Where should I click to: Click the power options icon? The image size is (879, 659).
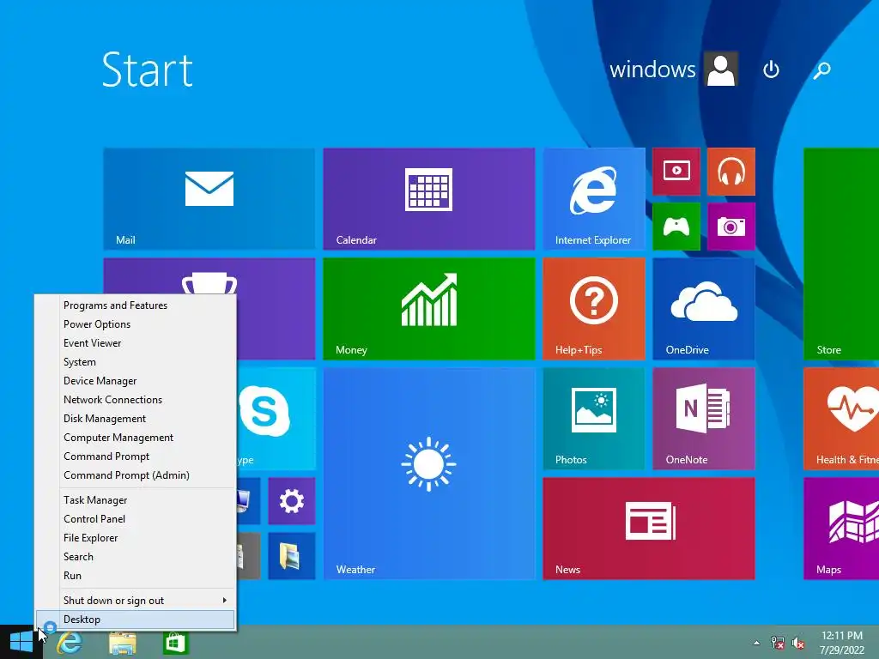pyautogui.click(x=771, y=70)
